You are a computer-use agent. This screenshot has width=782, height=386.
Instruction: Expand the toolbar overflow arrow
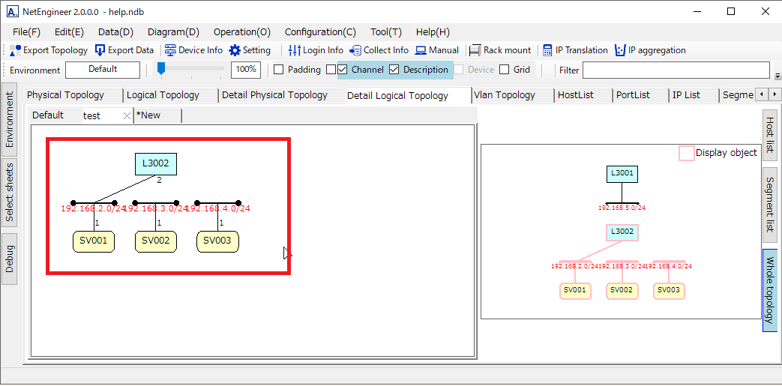(x=778, y=76)
